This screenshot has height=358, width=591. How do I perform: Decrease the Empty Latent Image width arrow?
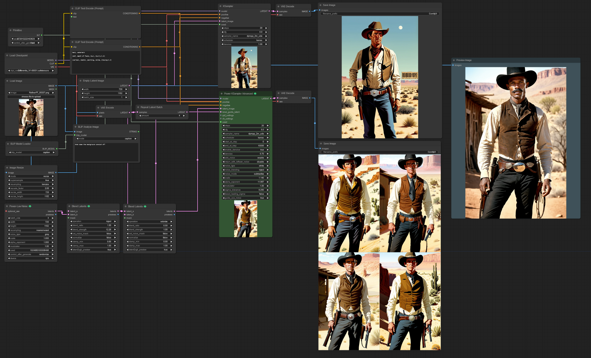pyautogui.click(x=82, y=89)
